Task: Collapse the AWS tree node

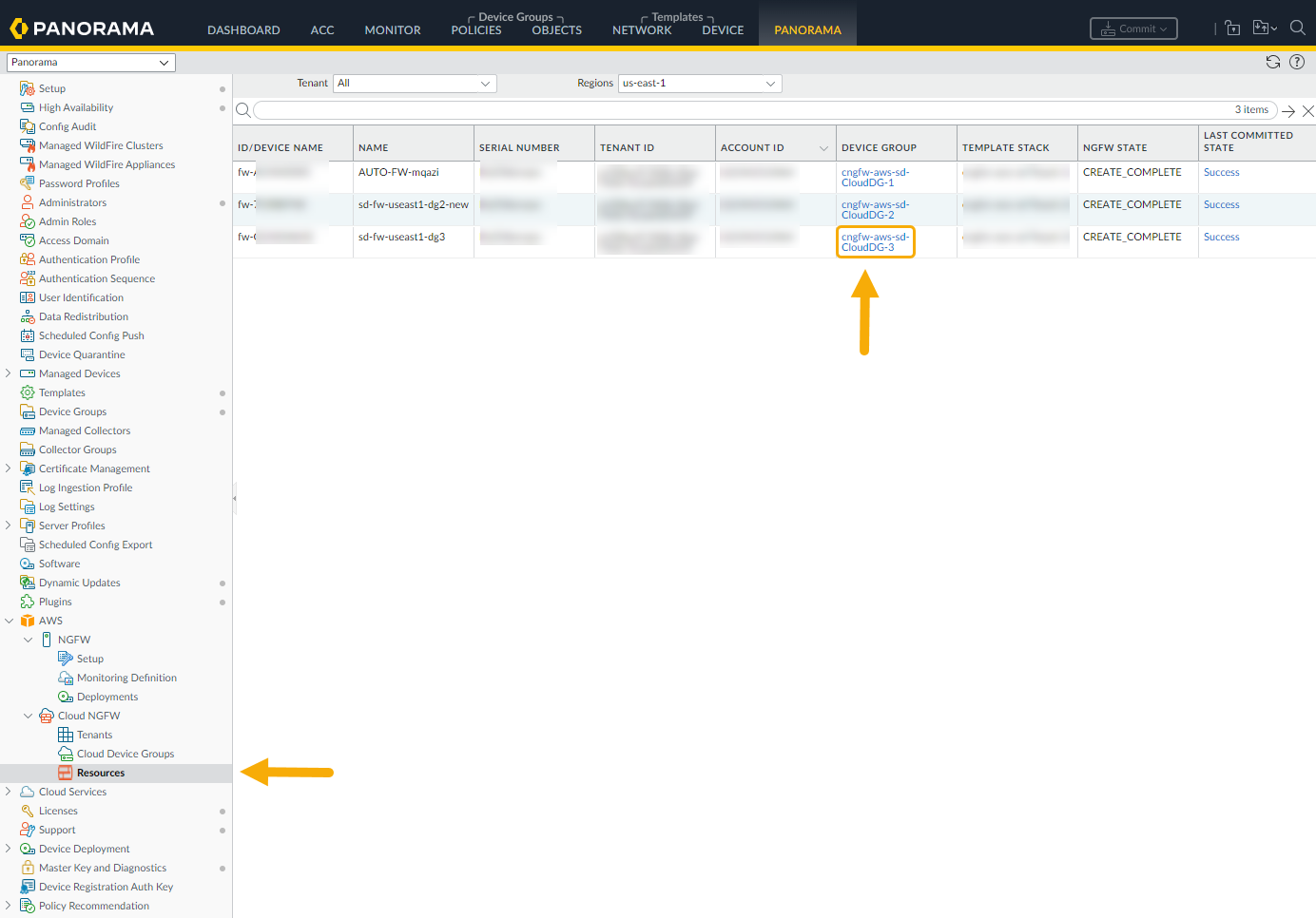Action: coord(10,621)
